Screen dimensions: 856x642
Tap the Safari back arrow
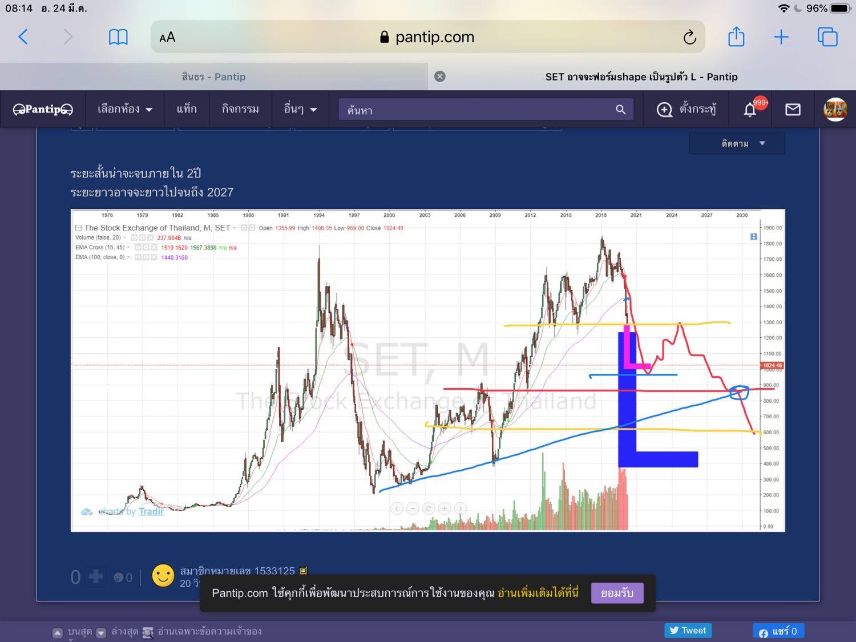point(23,37)
